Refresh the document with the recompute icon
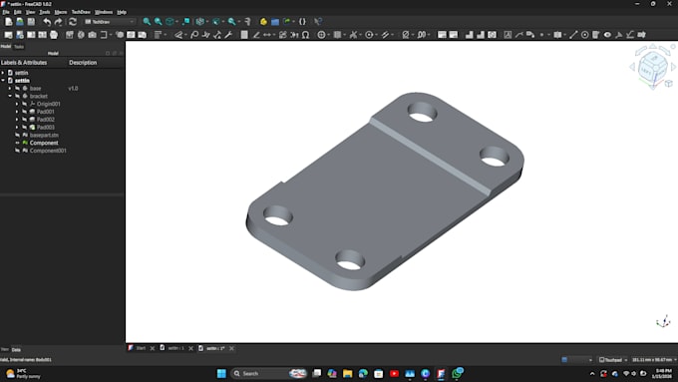678x382 pixels. tap(73, 22)
